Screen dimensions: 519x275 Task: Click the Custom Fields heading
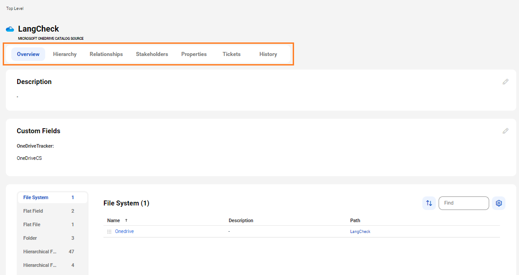coord(38,131)
